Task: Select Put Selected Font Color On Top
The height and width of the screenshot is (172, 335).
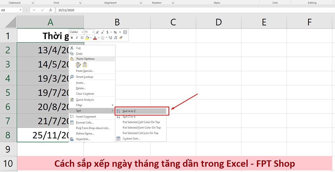Action: pos(141,127)
